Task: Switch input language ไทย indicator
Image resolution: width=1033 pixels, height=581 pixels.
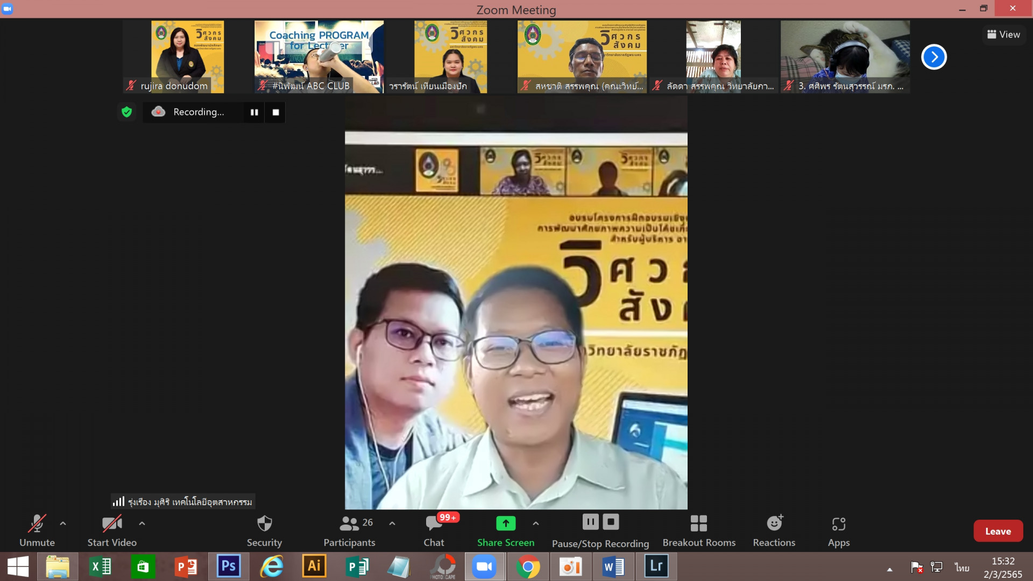Action: pyautogui.click(x=962, y=568)
